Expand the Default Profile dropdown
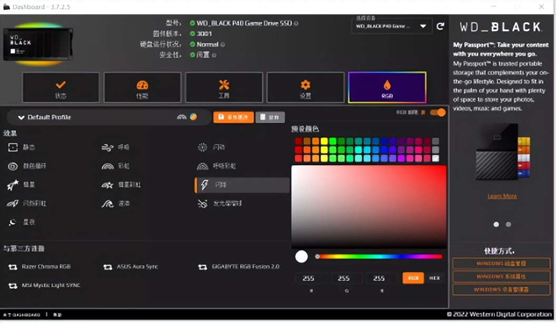This screenshot has height=323, width=556. [21, 117]
